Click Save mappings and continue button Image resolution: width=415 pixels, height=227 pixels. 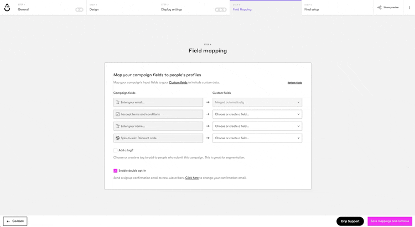(x=390, y=221)
